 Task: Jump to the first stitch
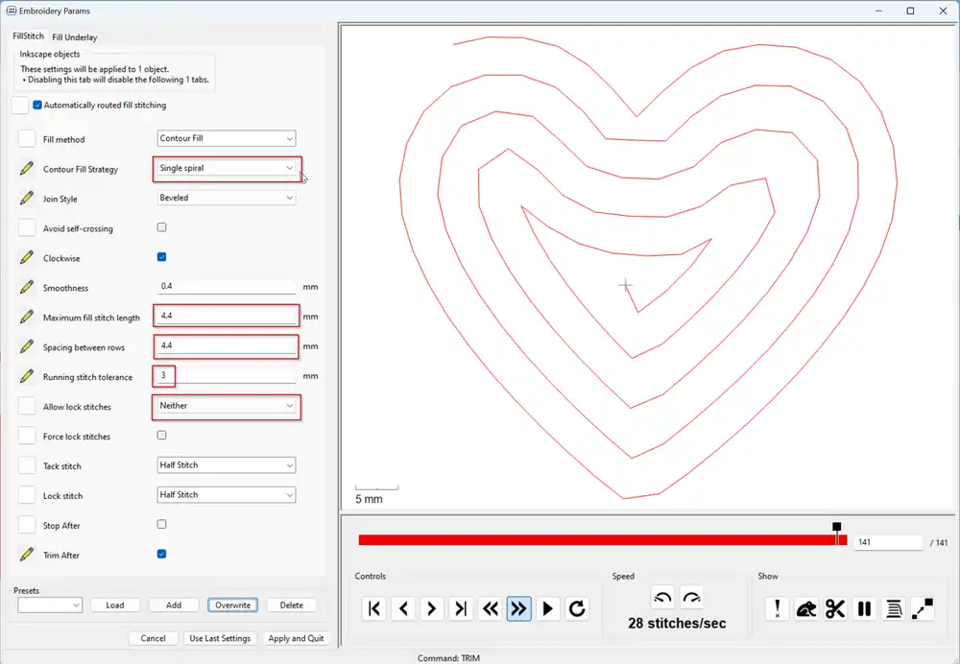pos(374,608)
